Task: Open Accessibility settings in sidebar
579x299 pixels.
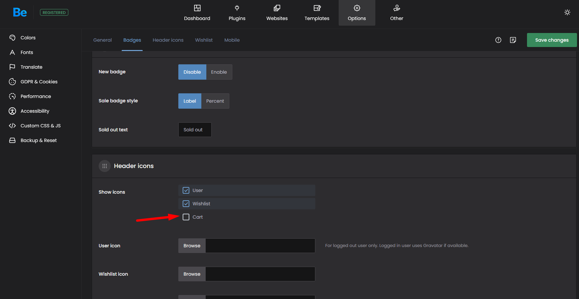Action: pyautogui.click(x=35, y=111)
